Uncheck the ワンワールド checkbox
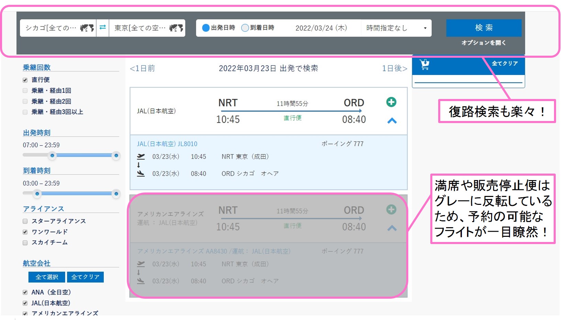Screen dimensions: 565x320 [25, 232]
